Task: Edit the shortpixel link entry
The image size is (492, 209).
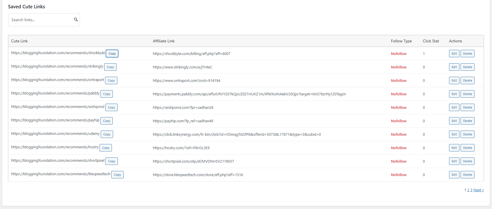Action: pos(454,161)
